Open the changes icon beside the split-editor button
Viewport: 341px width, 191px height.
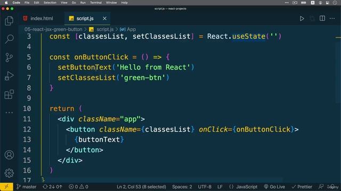312,19
